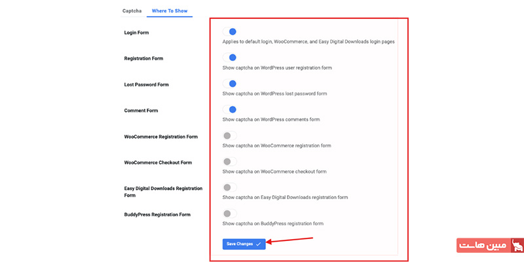Switch on BuddyPress Registration Form toggle

(230, 214)
